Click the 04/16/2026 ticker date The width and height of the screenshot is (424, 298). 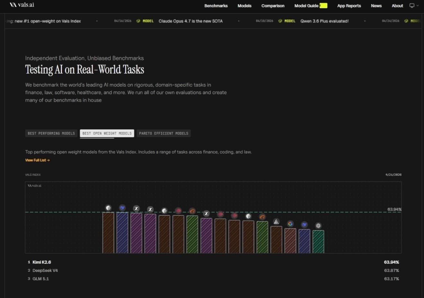tap(123, 21)
